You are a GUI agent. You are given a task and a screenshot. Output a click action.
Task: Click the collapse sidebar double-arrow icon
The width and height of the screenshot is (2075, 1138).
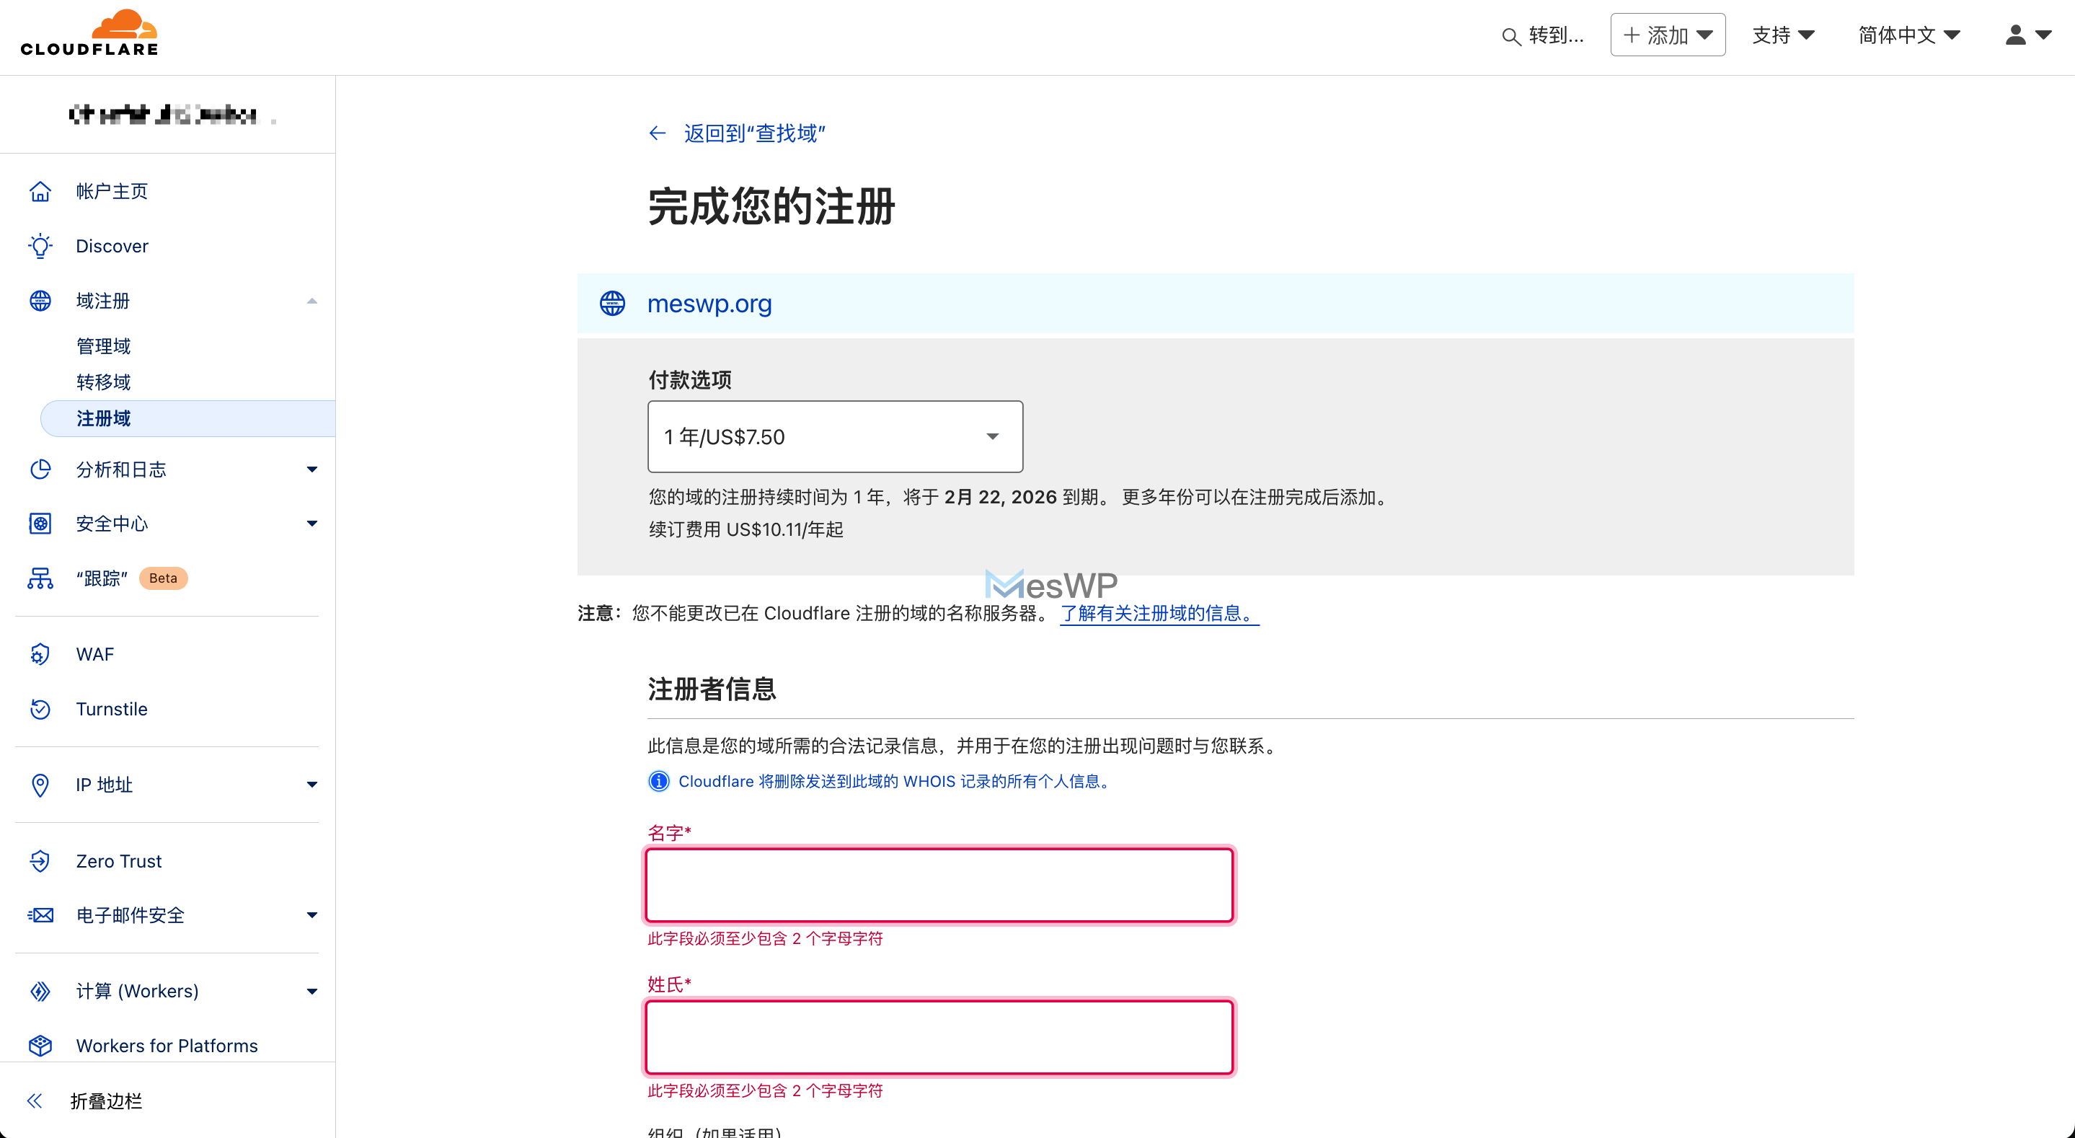(35, 1101)
